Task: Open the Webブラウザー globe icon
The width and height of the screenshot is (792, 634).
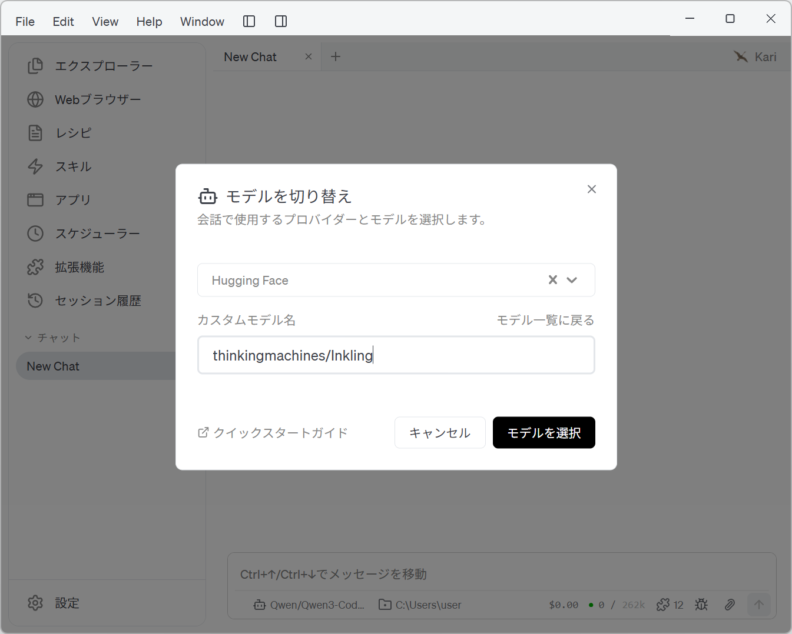Action: click(35, 99)
